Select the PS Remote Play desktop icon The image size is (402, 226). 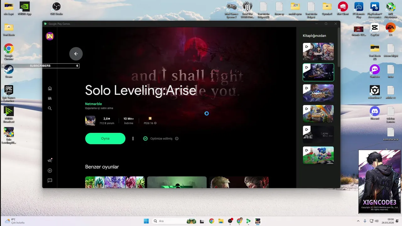tap(359, 10)
